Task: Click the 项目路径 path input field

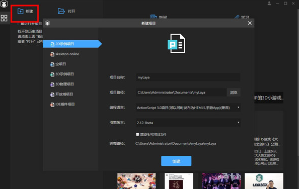Action: (181, 92)
